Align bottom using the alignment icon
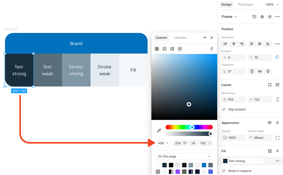 (x=268, y=44)
